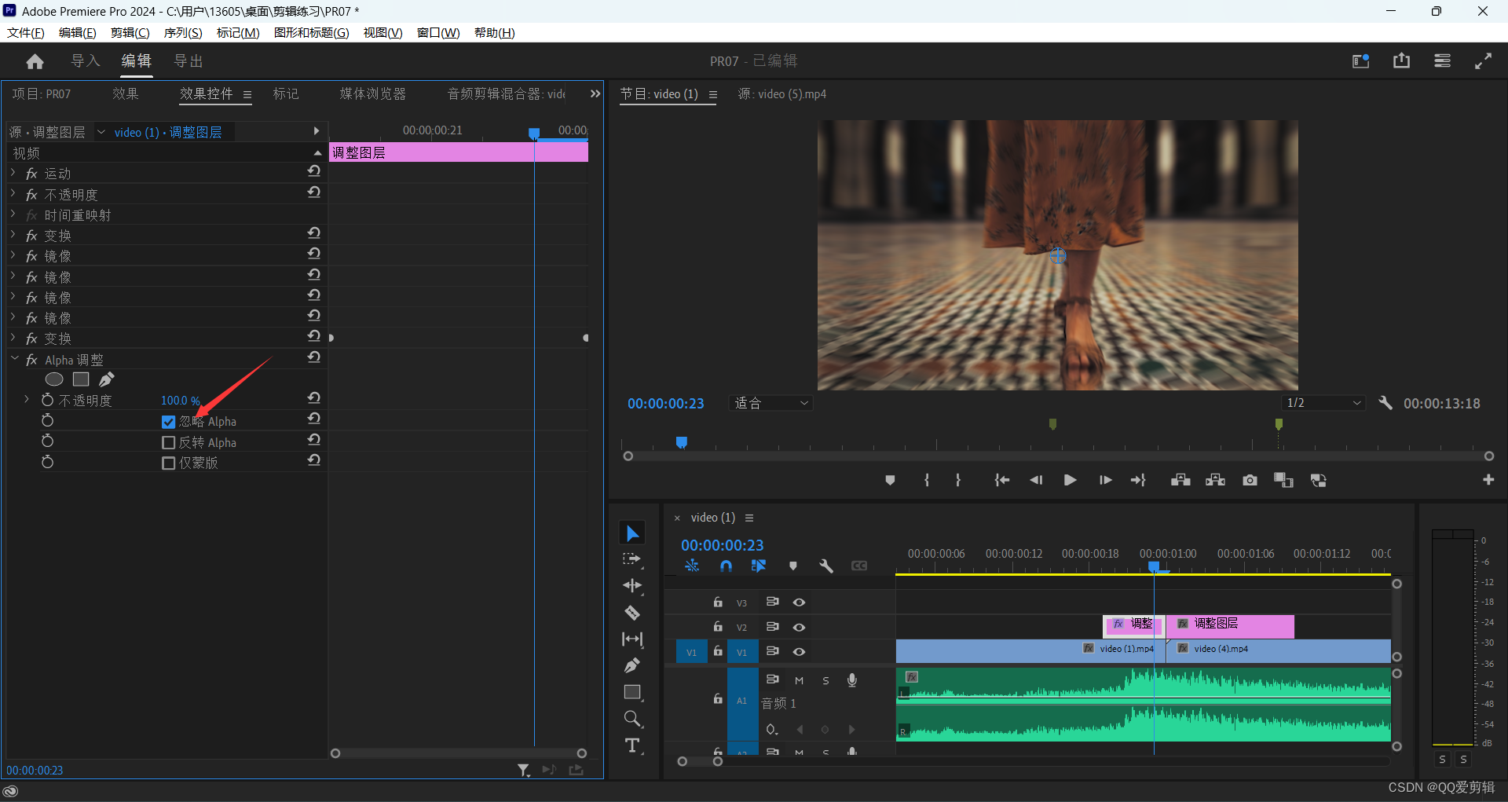Hide track V2 using its eye icon
Screen dimensions: 1508x802
tap(799, 627)
